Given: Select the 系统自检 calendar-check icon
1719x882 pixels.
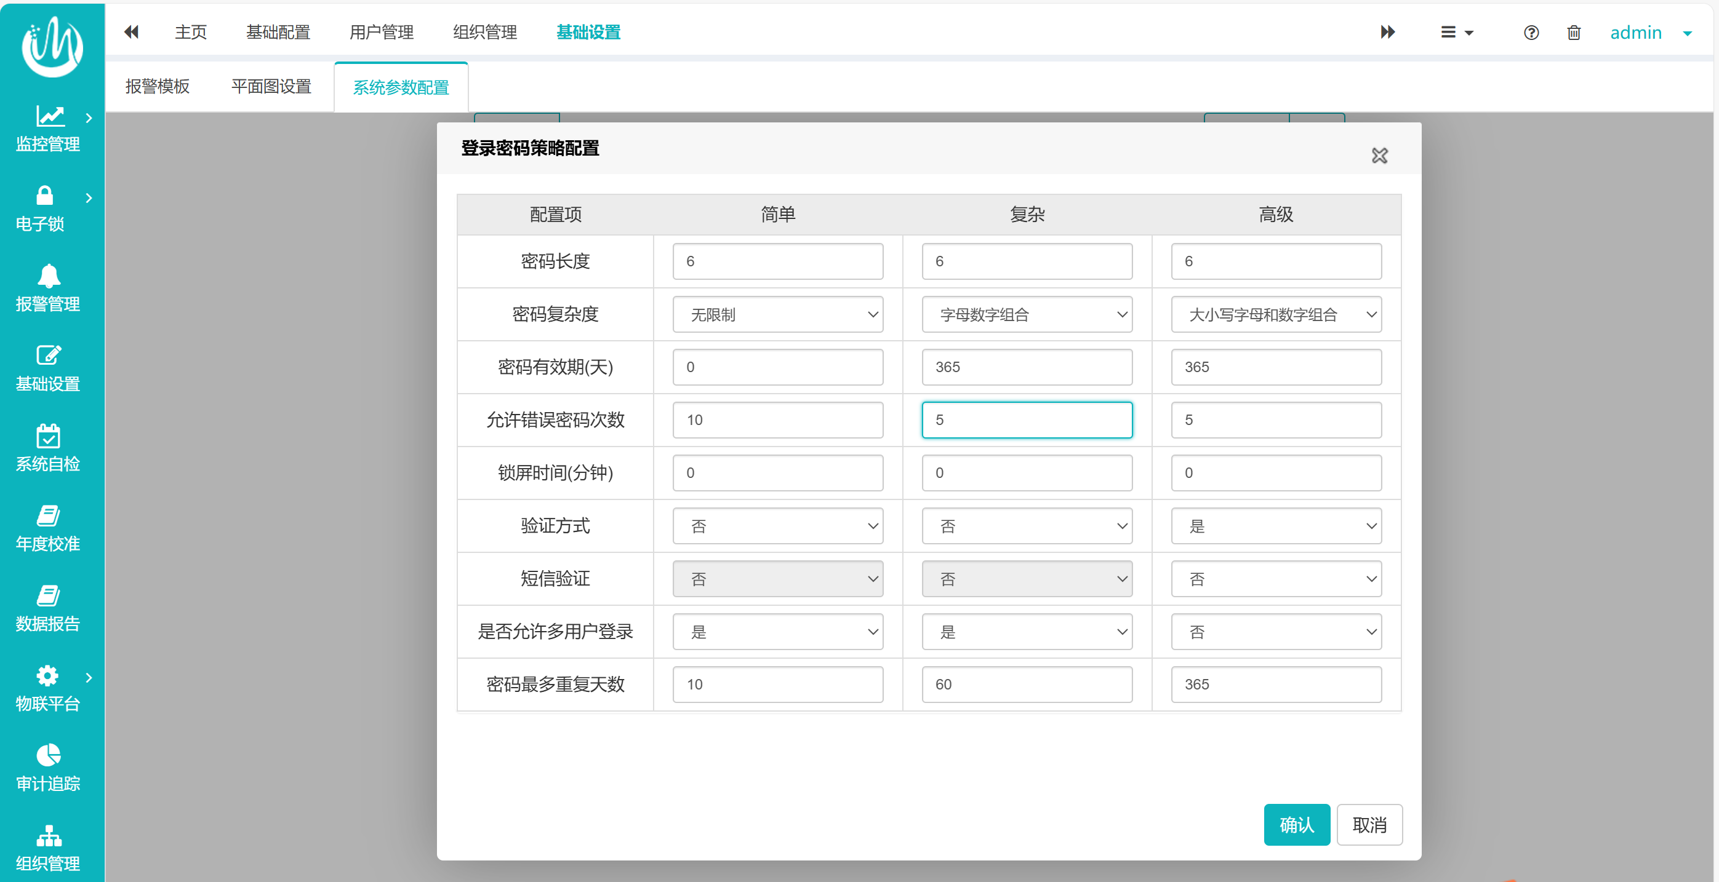Looking at the screenshot, I should [x=48, y=436].
